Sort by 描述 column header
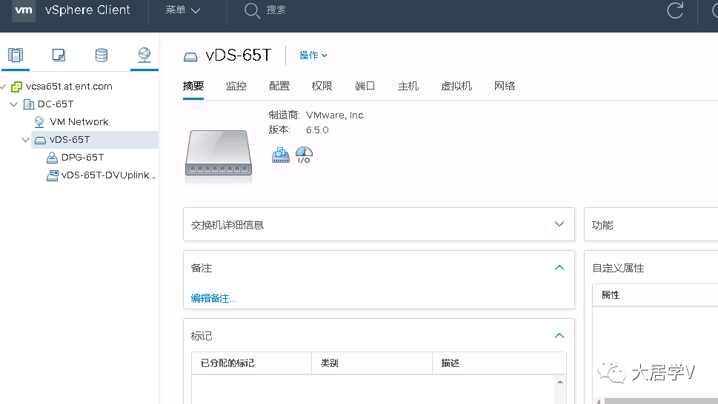718x404 pixels. [x=499, y=363]
